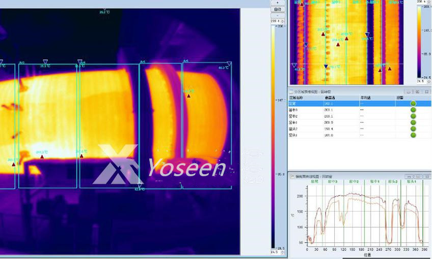
Task: Sort by the 平均温 column header
Action: pos(377,98)
